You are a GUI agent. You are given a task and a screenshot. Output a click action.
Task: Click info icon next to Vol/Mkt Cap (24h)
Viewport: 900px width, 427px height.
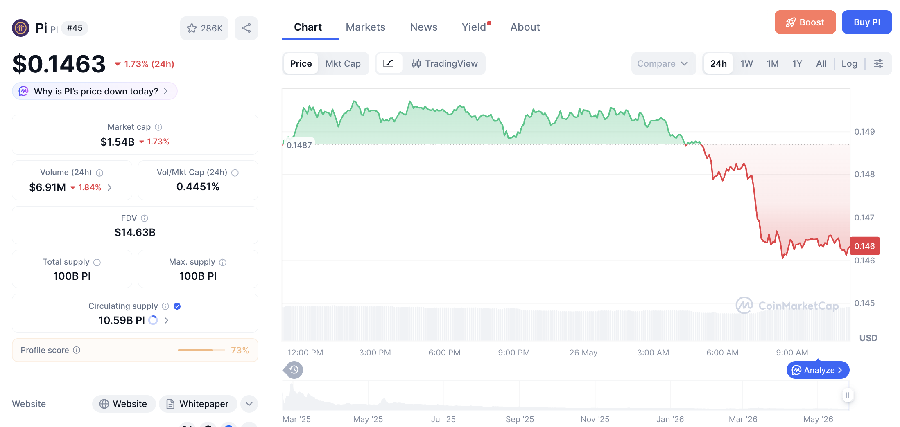pos(235,173)
